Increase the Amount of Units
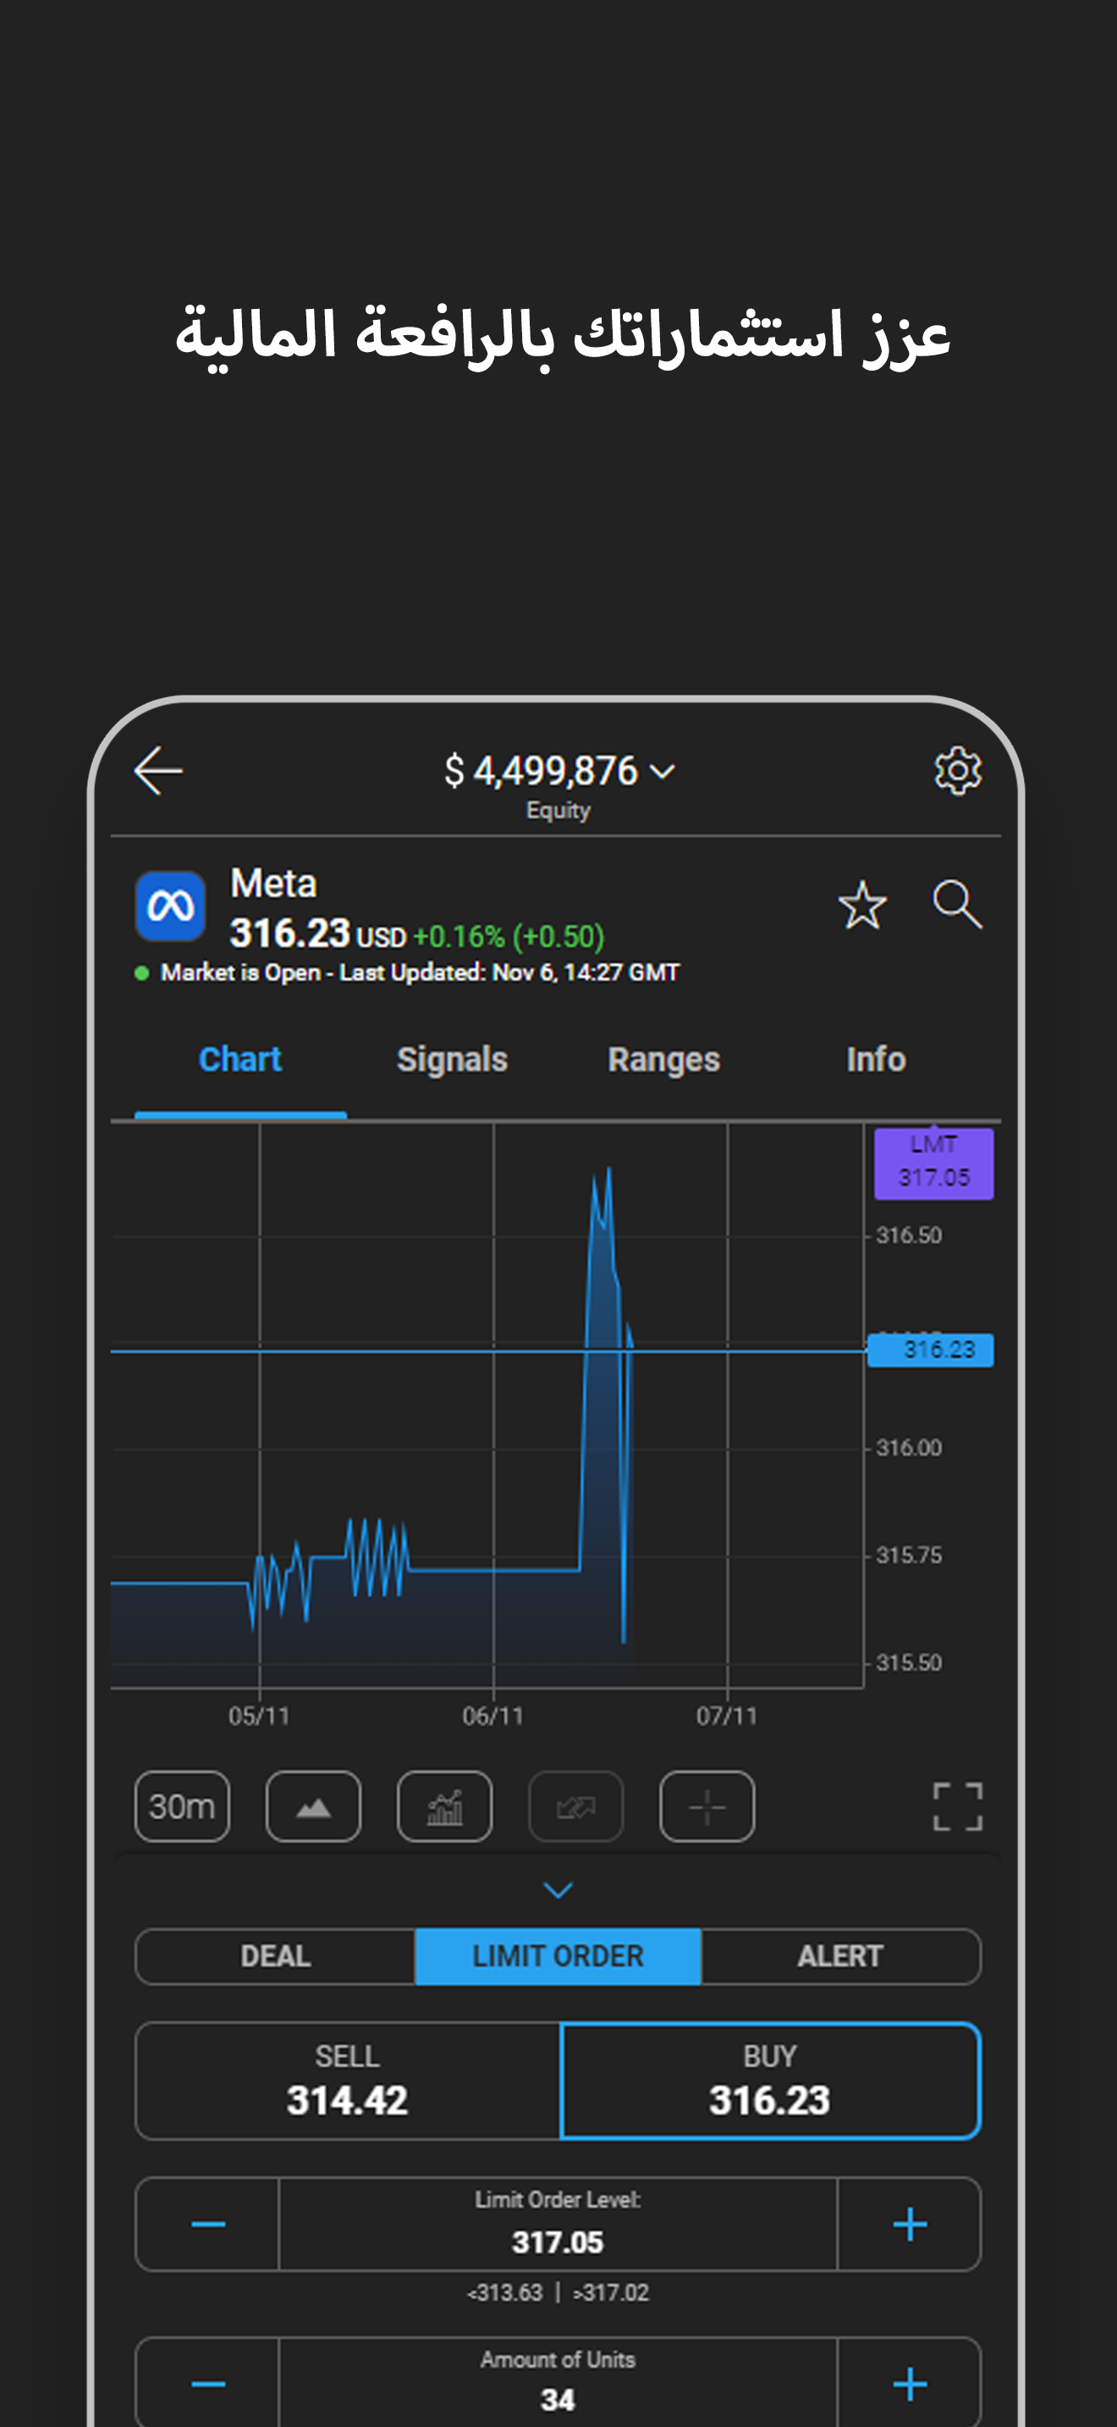 click(910, 2384)
